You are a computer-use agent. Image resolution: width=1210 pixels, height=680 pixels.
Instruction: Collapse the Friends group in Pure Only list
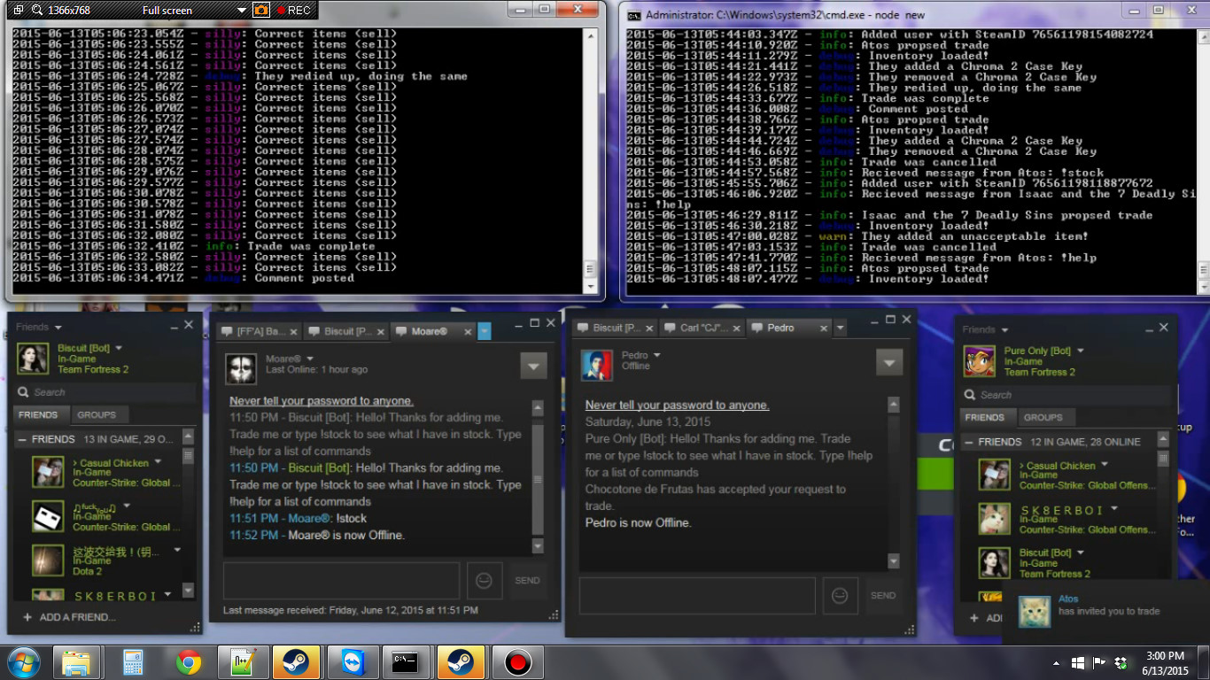(970, 442)
